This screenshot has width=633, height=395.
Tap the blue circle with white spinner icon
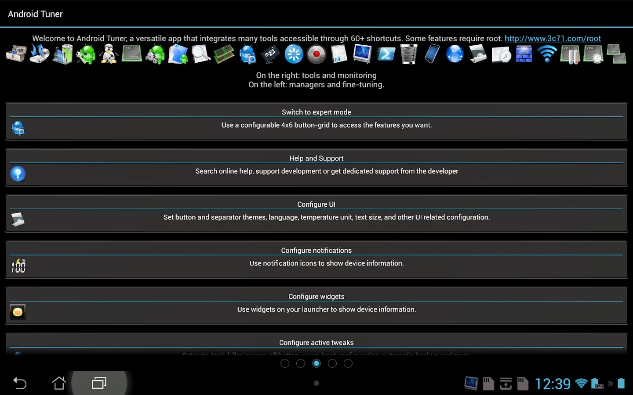pyautogui.click(x=294, y=54)
